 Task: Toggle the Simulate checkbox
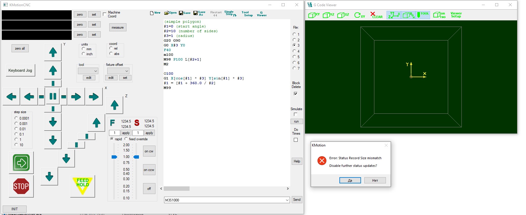(x=296, y=114)
